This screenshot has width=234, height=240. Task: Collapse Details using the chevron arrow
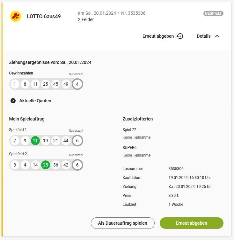[x=217, y=36]
